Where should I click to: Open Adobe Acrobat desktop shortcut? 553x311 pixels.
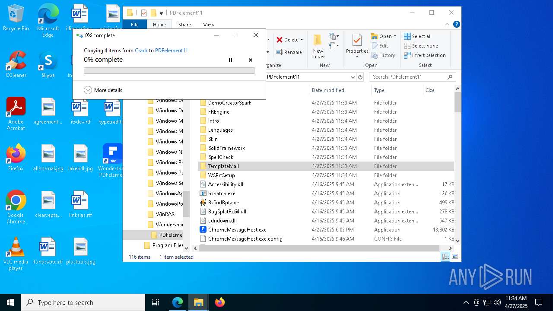(16, 114)
